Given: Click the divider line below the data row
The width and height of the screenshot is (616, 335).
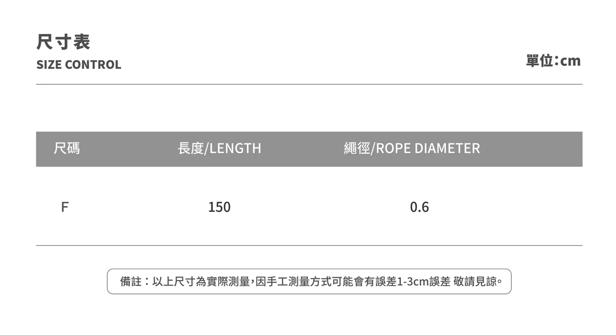Looking at the screenshot, I should pos(309,246).
